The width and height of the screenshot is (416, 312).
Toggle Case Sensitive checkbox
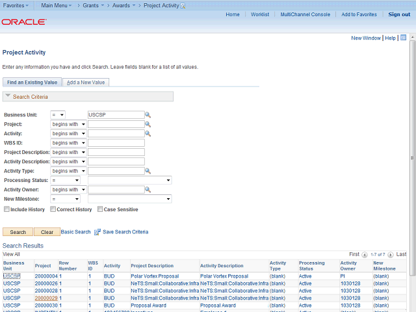(x=100, y=209)
